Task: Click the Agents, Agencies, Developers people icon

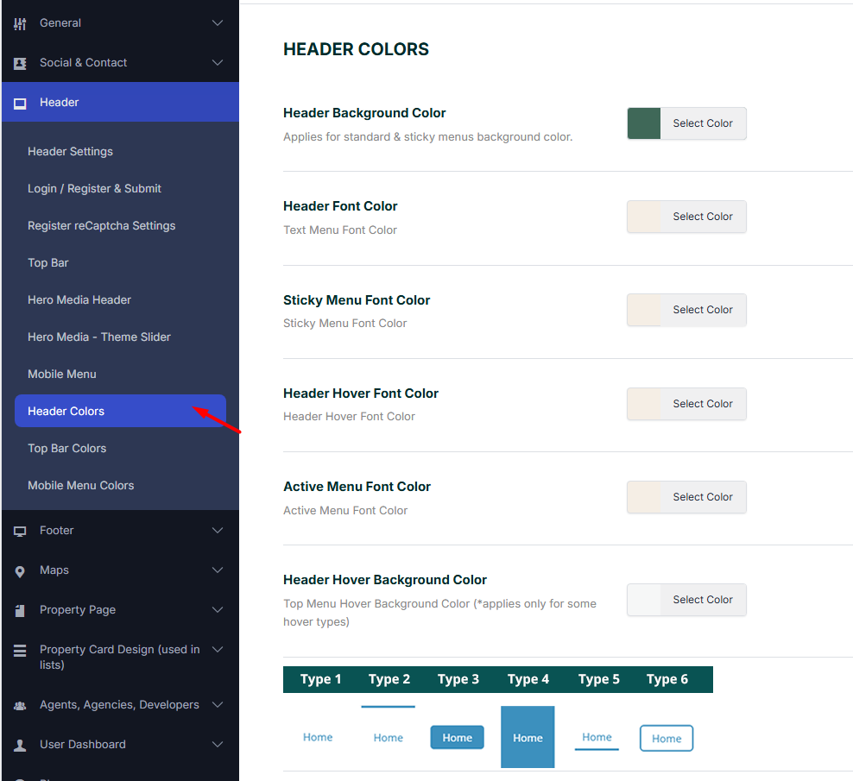Action: point(20,705)
